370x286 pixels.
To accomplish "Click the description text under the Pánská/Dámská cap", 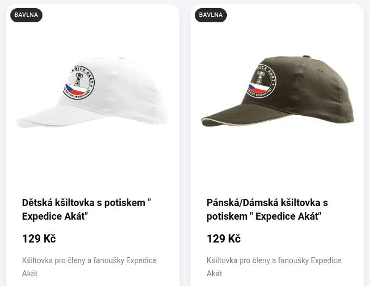I will [274, 267].
